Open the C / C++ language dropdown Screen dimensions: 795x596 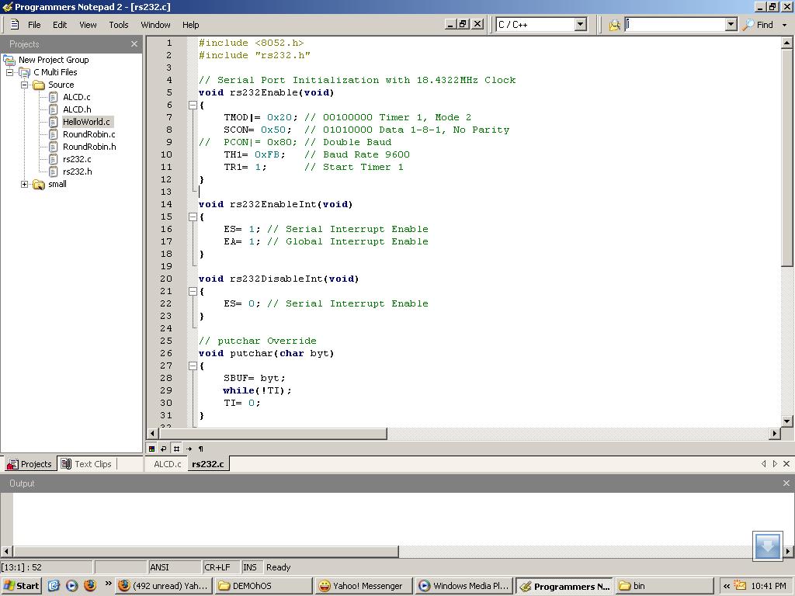point(580,25)
